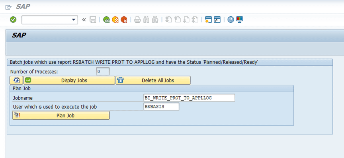
Task: Create a new GUI session window
Action: [208, 20]
